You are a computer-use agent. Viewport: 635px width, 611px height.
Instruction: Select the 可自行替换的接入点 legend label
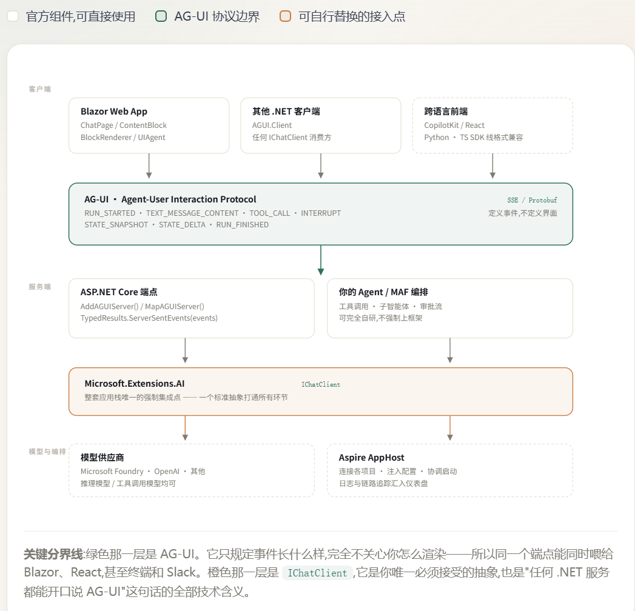tap(352, 16)
